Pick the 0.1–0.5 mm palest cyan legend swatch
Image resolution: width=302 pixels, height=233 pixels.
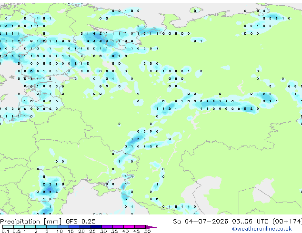(8, 227)
